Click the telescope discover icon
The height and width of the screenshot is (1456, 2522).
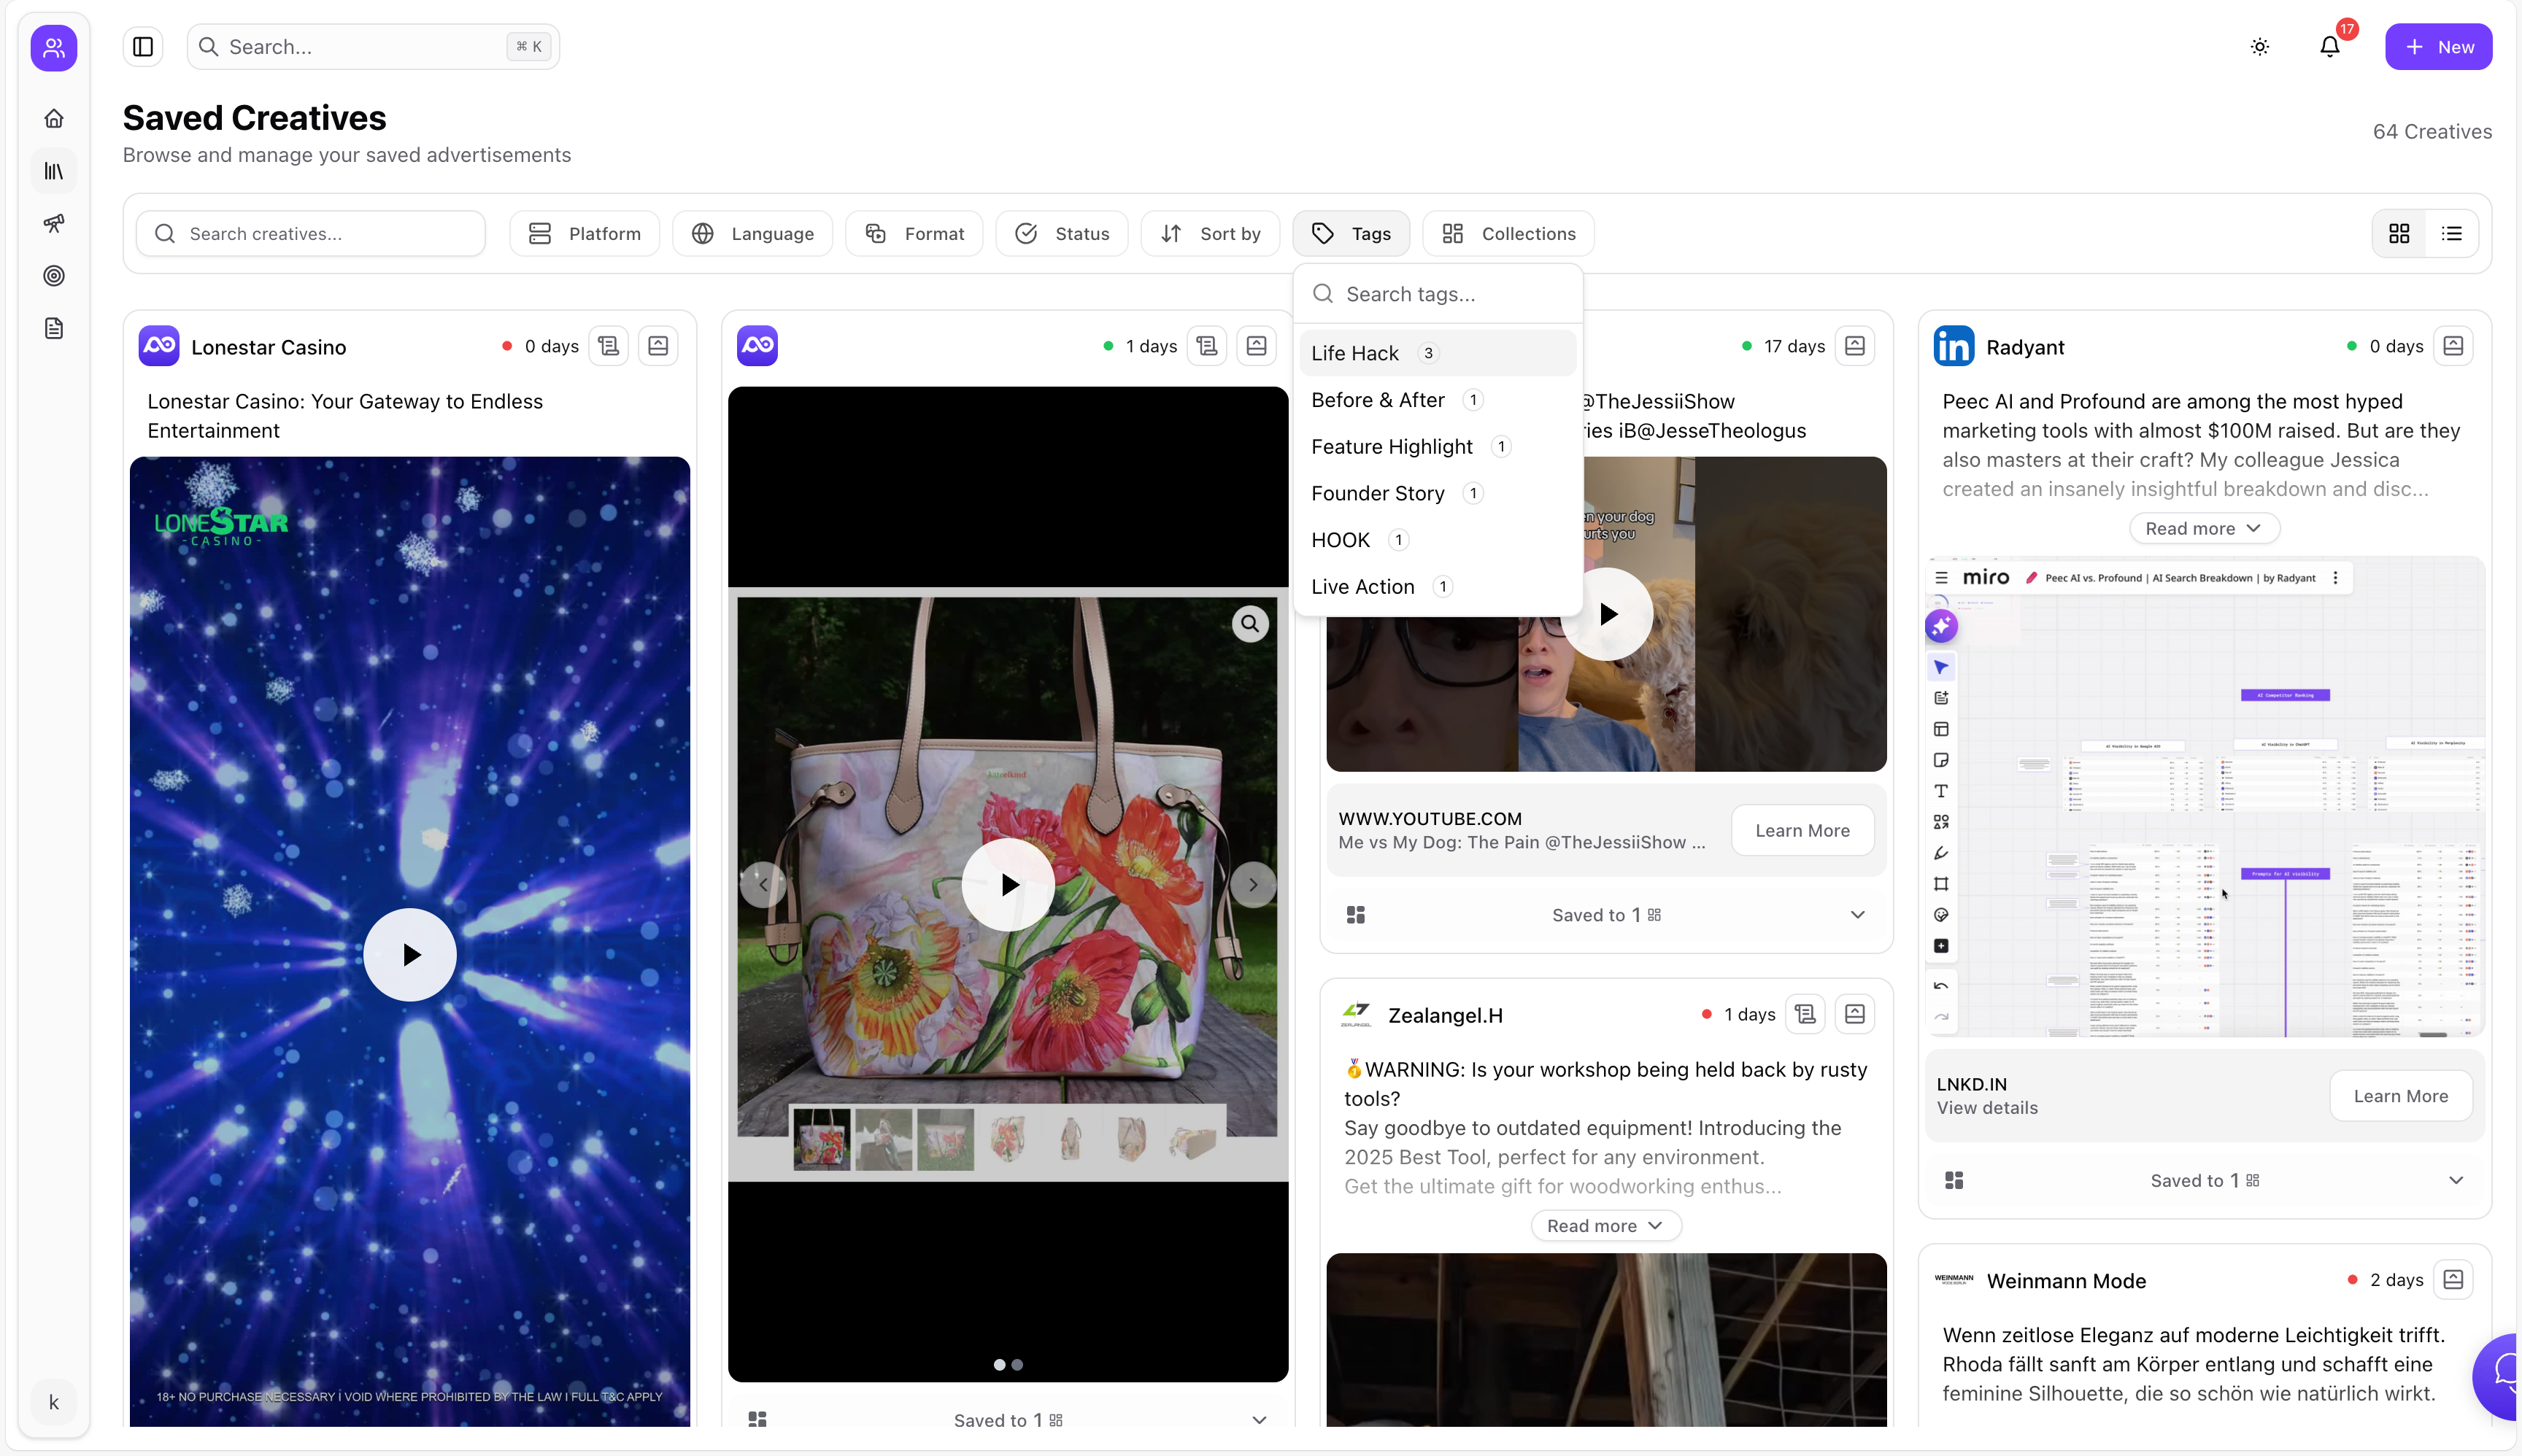(x=54, y=223)
